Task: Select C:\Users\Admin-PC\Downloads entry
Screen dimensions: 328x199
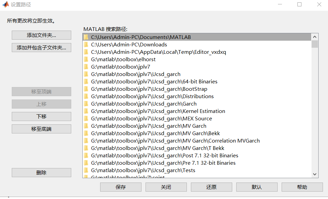Action: 197,45
